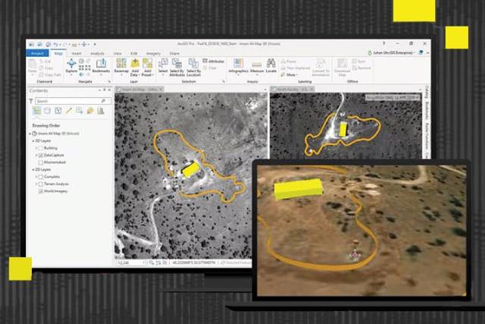Image resolution: width=485 pixels, height=324 pixels.
Task: Expand the Terrain Analysis layer
Action: tap(36, 184)
